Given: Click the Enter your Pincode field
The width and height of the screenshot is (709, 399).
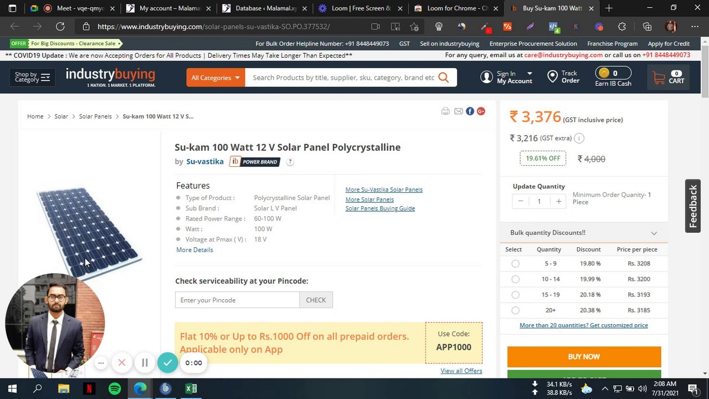Looking at the screenshot, I should coord(237,300).
